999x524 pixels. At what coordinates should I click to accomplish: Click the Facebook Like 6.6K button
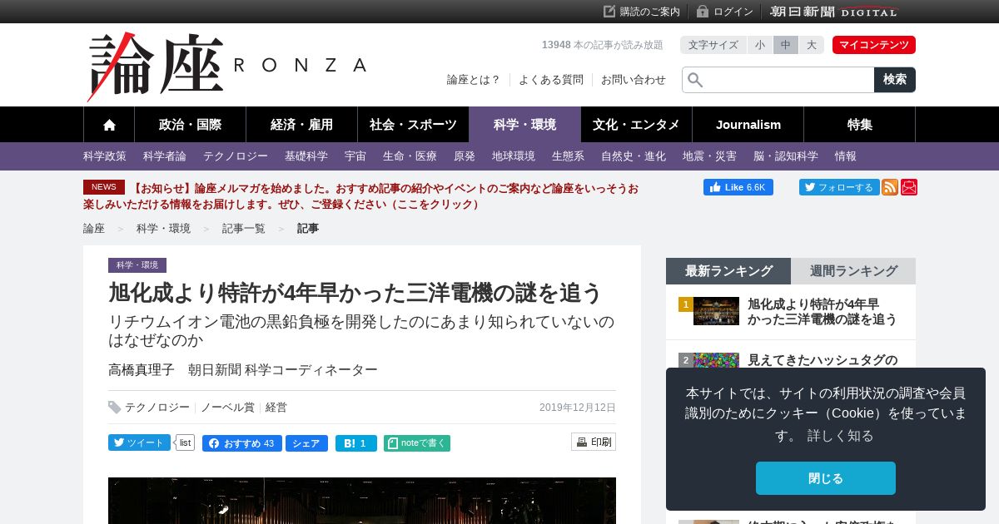[x=738, y=187]
